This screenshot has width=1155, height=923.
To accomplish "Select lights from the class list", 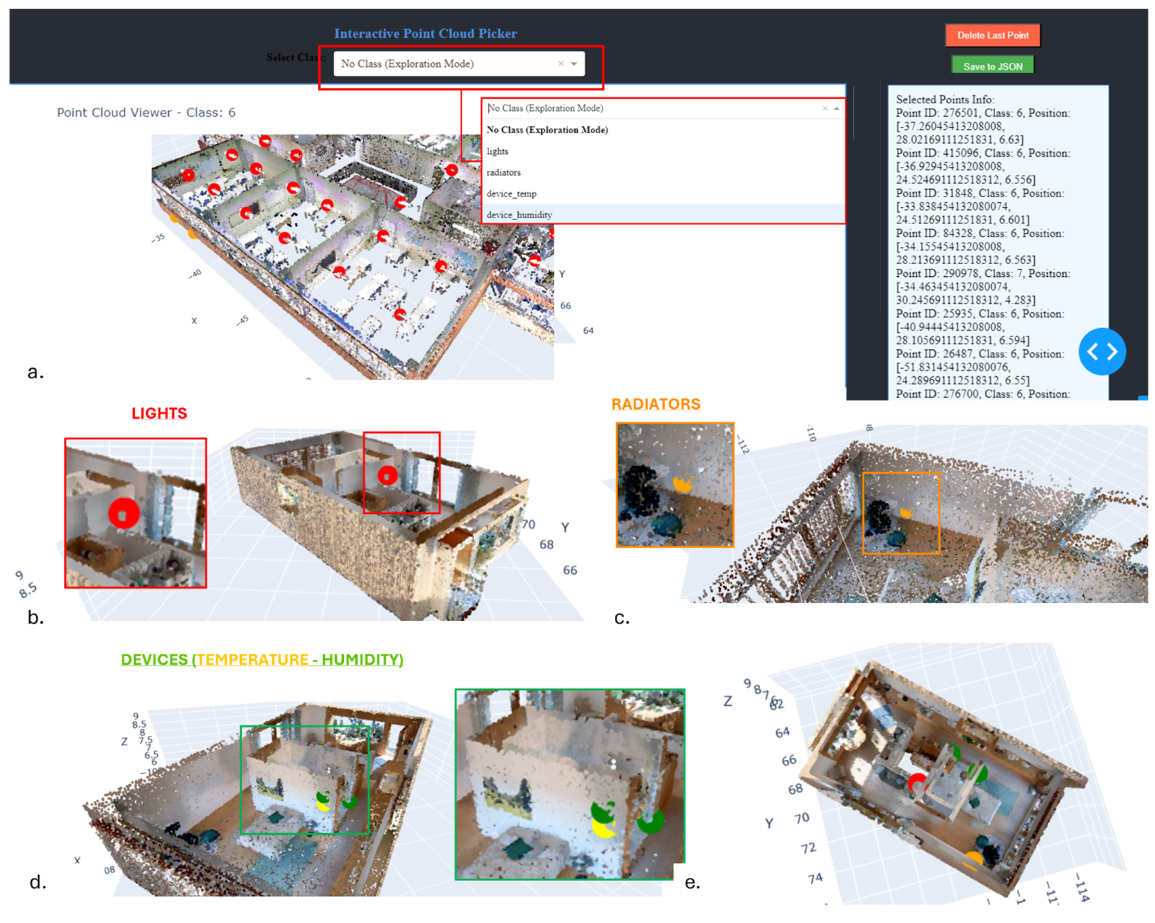I will coord(497,152).
